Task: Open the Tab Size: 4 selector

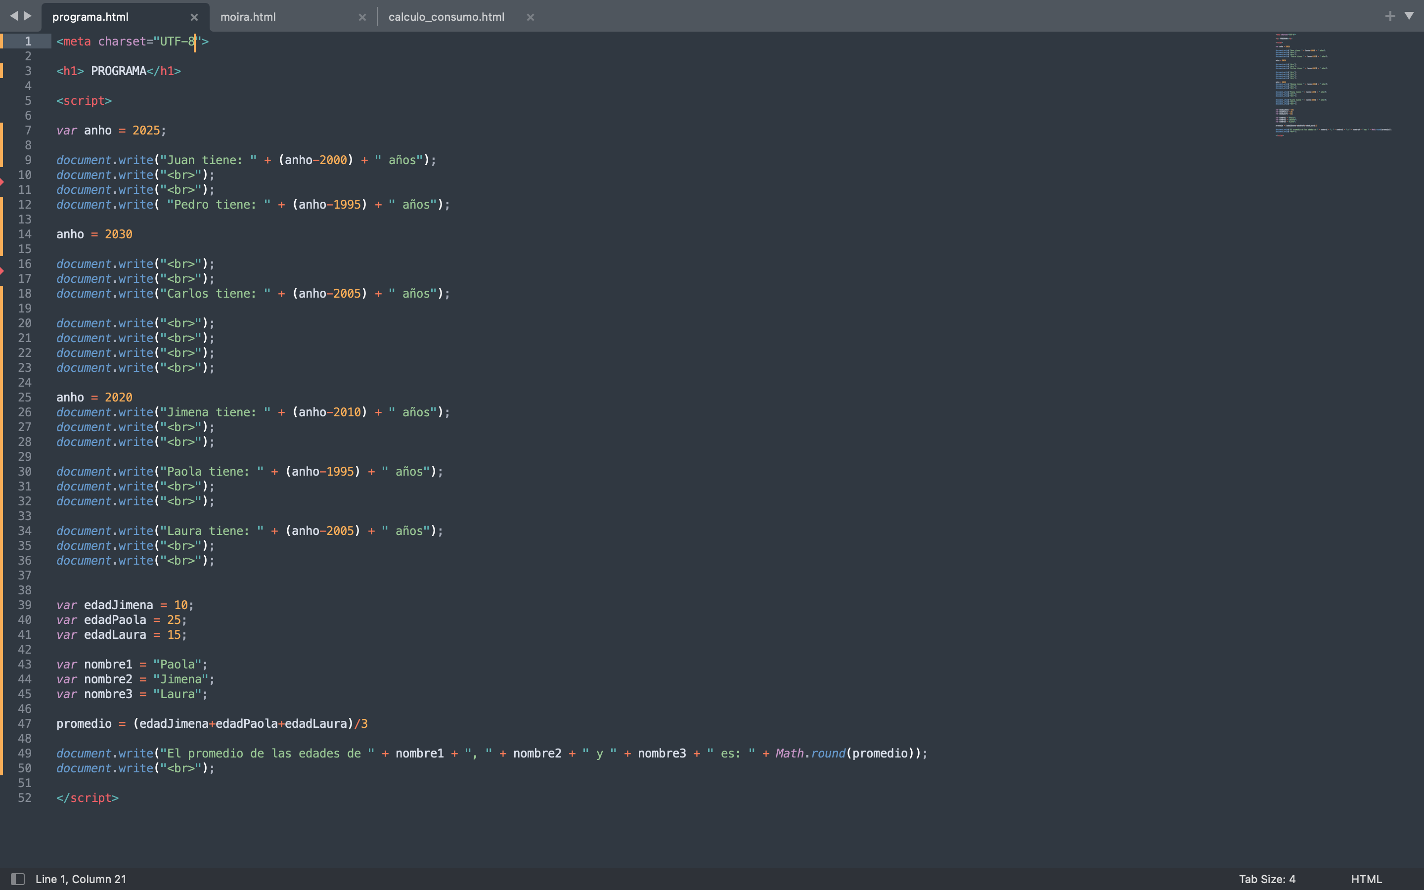Action: pyautogui.click(x=1267, y=879)
